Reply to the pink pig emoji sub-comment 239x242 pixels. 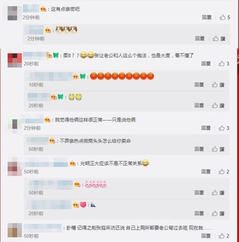pos(199,193)
